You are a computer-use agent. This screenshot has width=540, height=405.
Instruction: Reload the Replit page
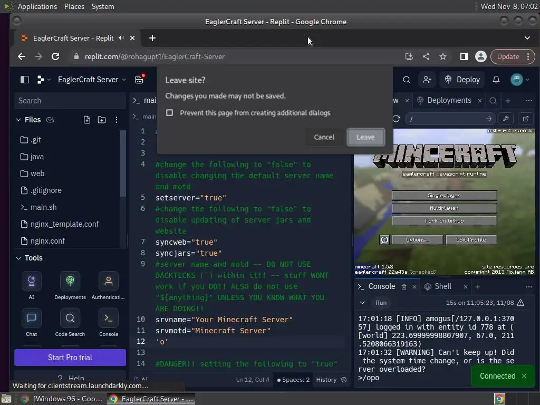click(x=55, y=56)
